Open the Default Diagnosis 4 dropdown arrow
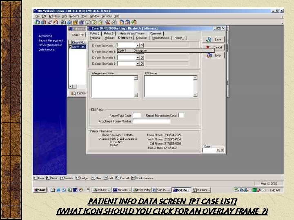 tap(138, 64)
